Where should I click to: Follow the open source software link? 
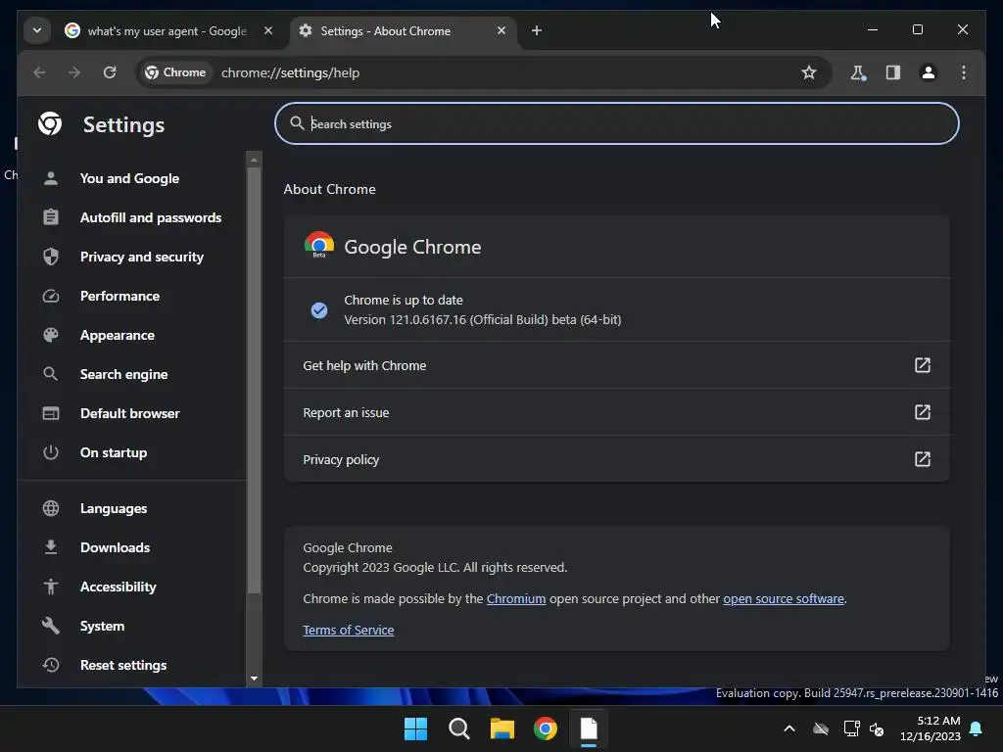784,598
